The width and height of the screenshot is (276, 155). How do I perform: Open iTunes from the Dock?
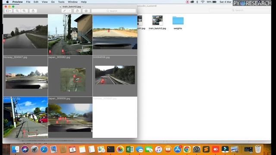(x=158, y=149)
